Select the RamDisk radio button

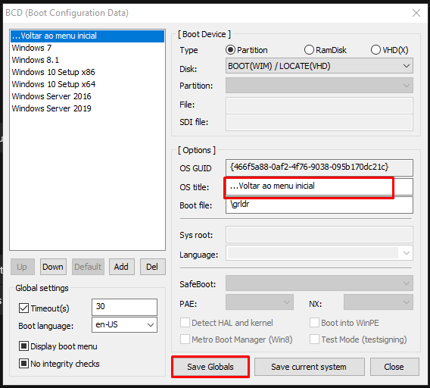309,50
